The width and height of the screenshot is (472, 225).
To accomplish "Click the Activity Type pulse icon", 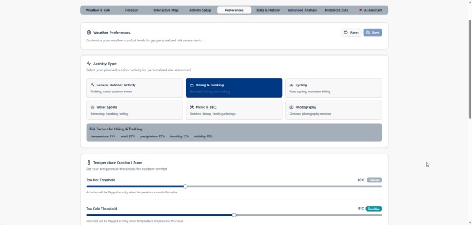I will click(88, 63).
